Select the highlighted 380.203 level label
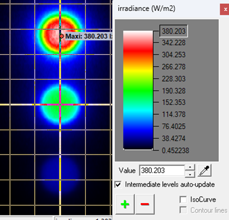The width and height of the screenshot is (229, 220). pyautogui.click(x=173, y=31)
